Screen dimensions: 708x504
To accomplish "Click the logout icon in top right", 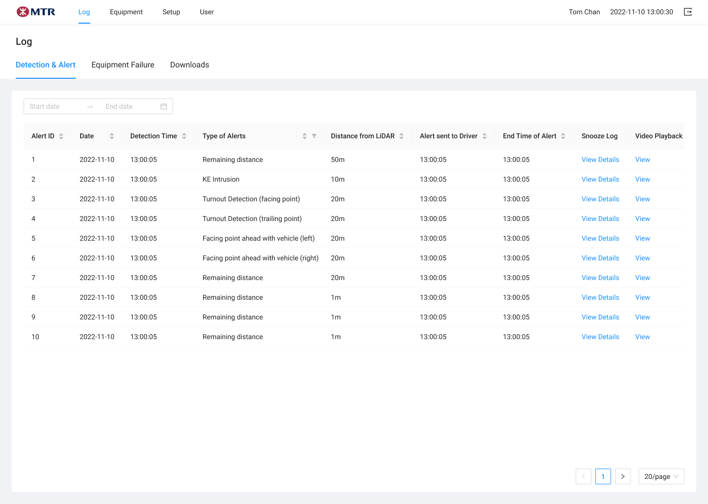I will coord(687,11).
